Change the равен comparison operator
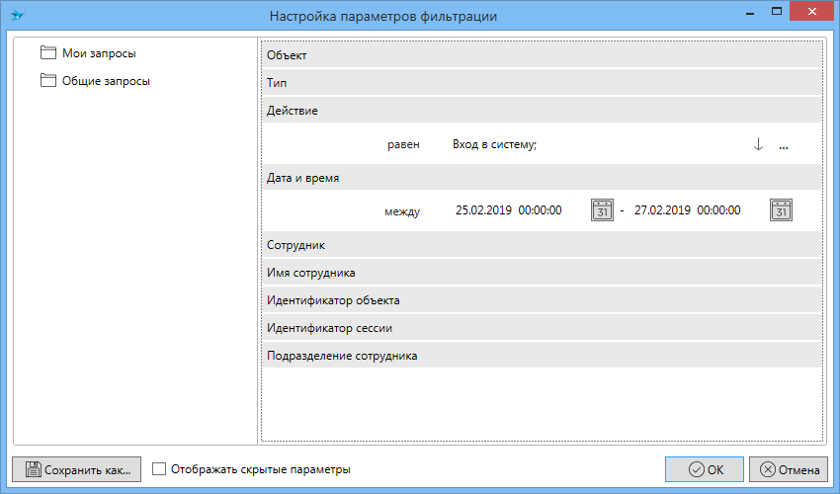This screenshot has width=840, height=494. [x=403, y=145]
